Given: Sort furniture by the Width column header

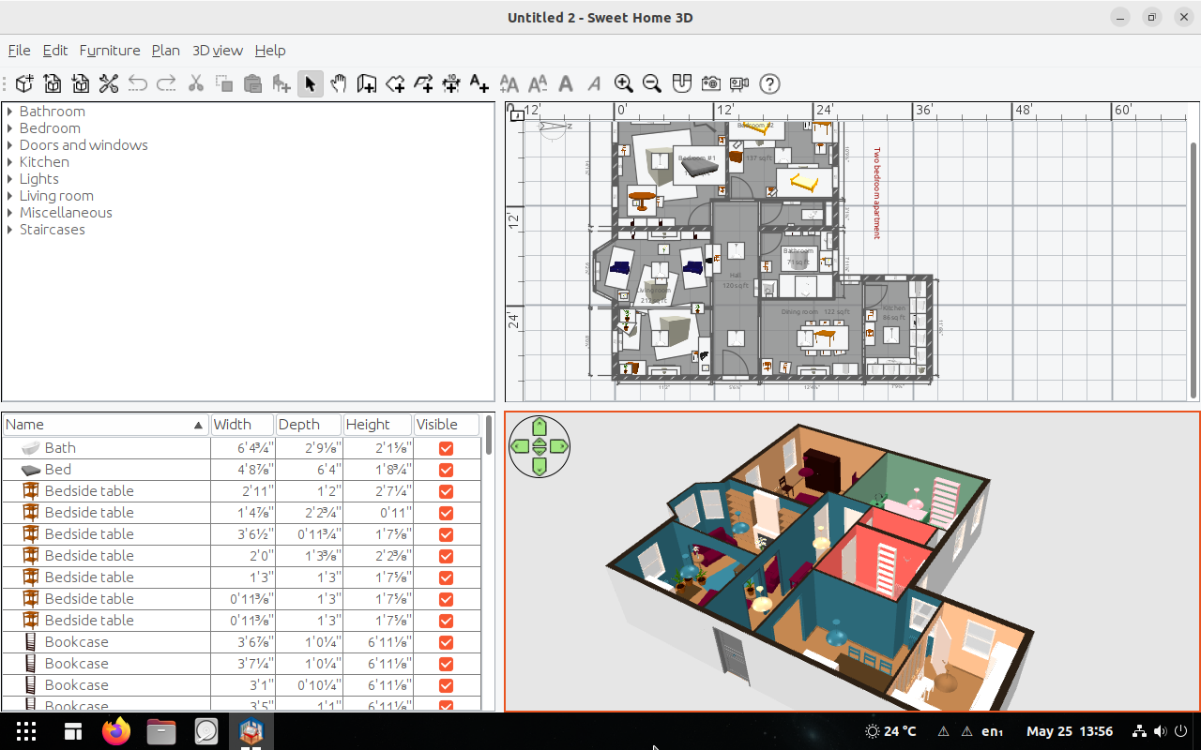Looking at the screenshot, I should (243, 425).
